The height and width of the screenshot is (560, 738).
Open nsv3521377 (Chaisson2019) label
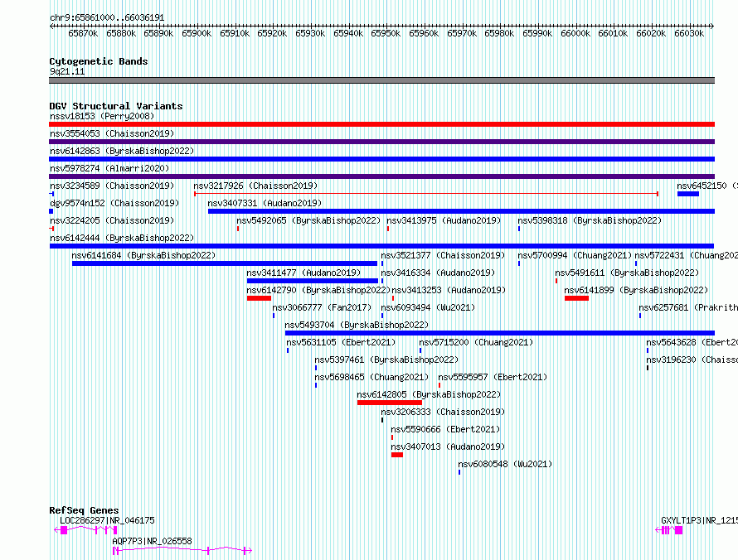pyautogui.click(x=443, y=255)
